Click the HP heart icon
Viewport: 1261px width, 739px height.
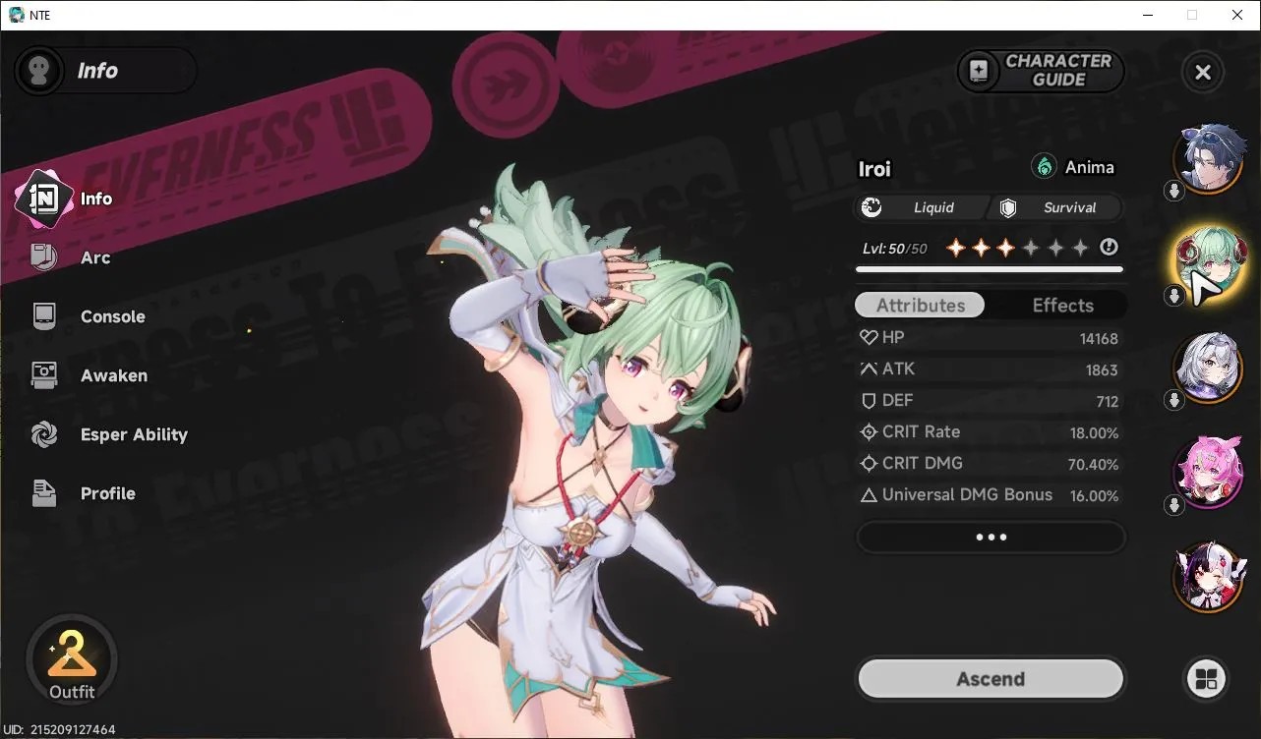click(x=869, y=338)
